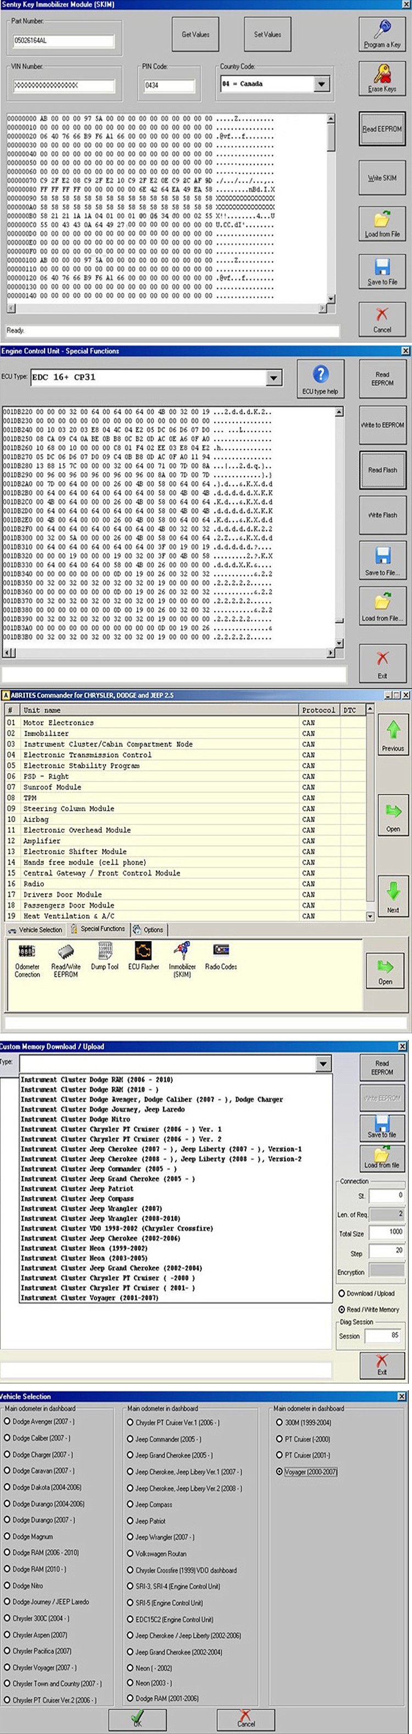Screen dimensions: 412x1734
Task: Open ECU Flasher function
Action: [144, 956]
